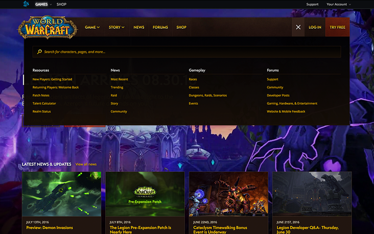Screen dimensions: 374x234
Task: Open Website & Mobile Feedback forum
Action: [x=286, y=111]
